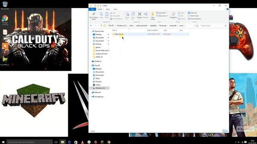Open VLC media player from the taskbar
The width and height of the screenshot is (257, 144).
coord(82,142)
